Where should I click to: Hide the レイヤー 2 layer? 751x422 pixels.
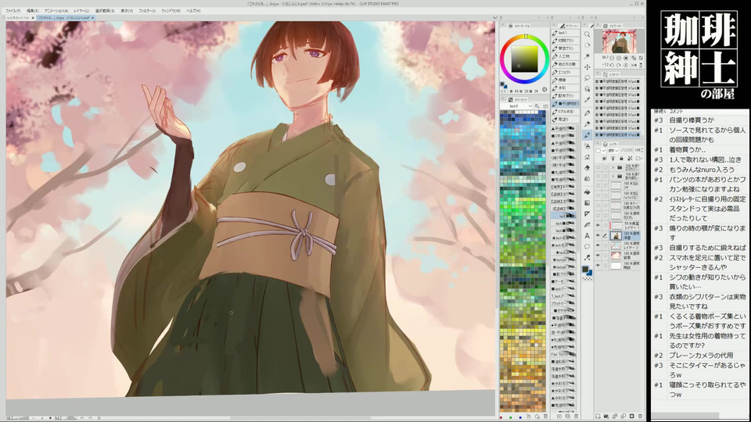598,245
